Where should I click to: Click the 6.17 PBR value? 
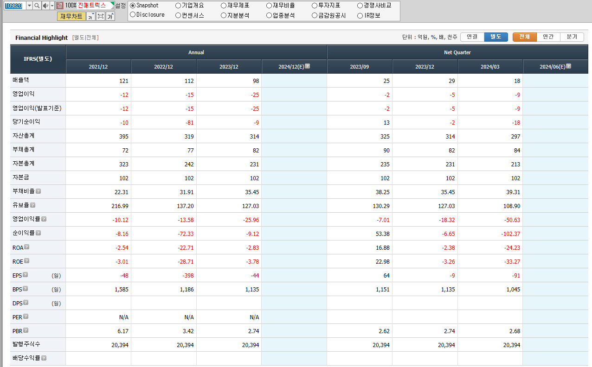point(124,331)
